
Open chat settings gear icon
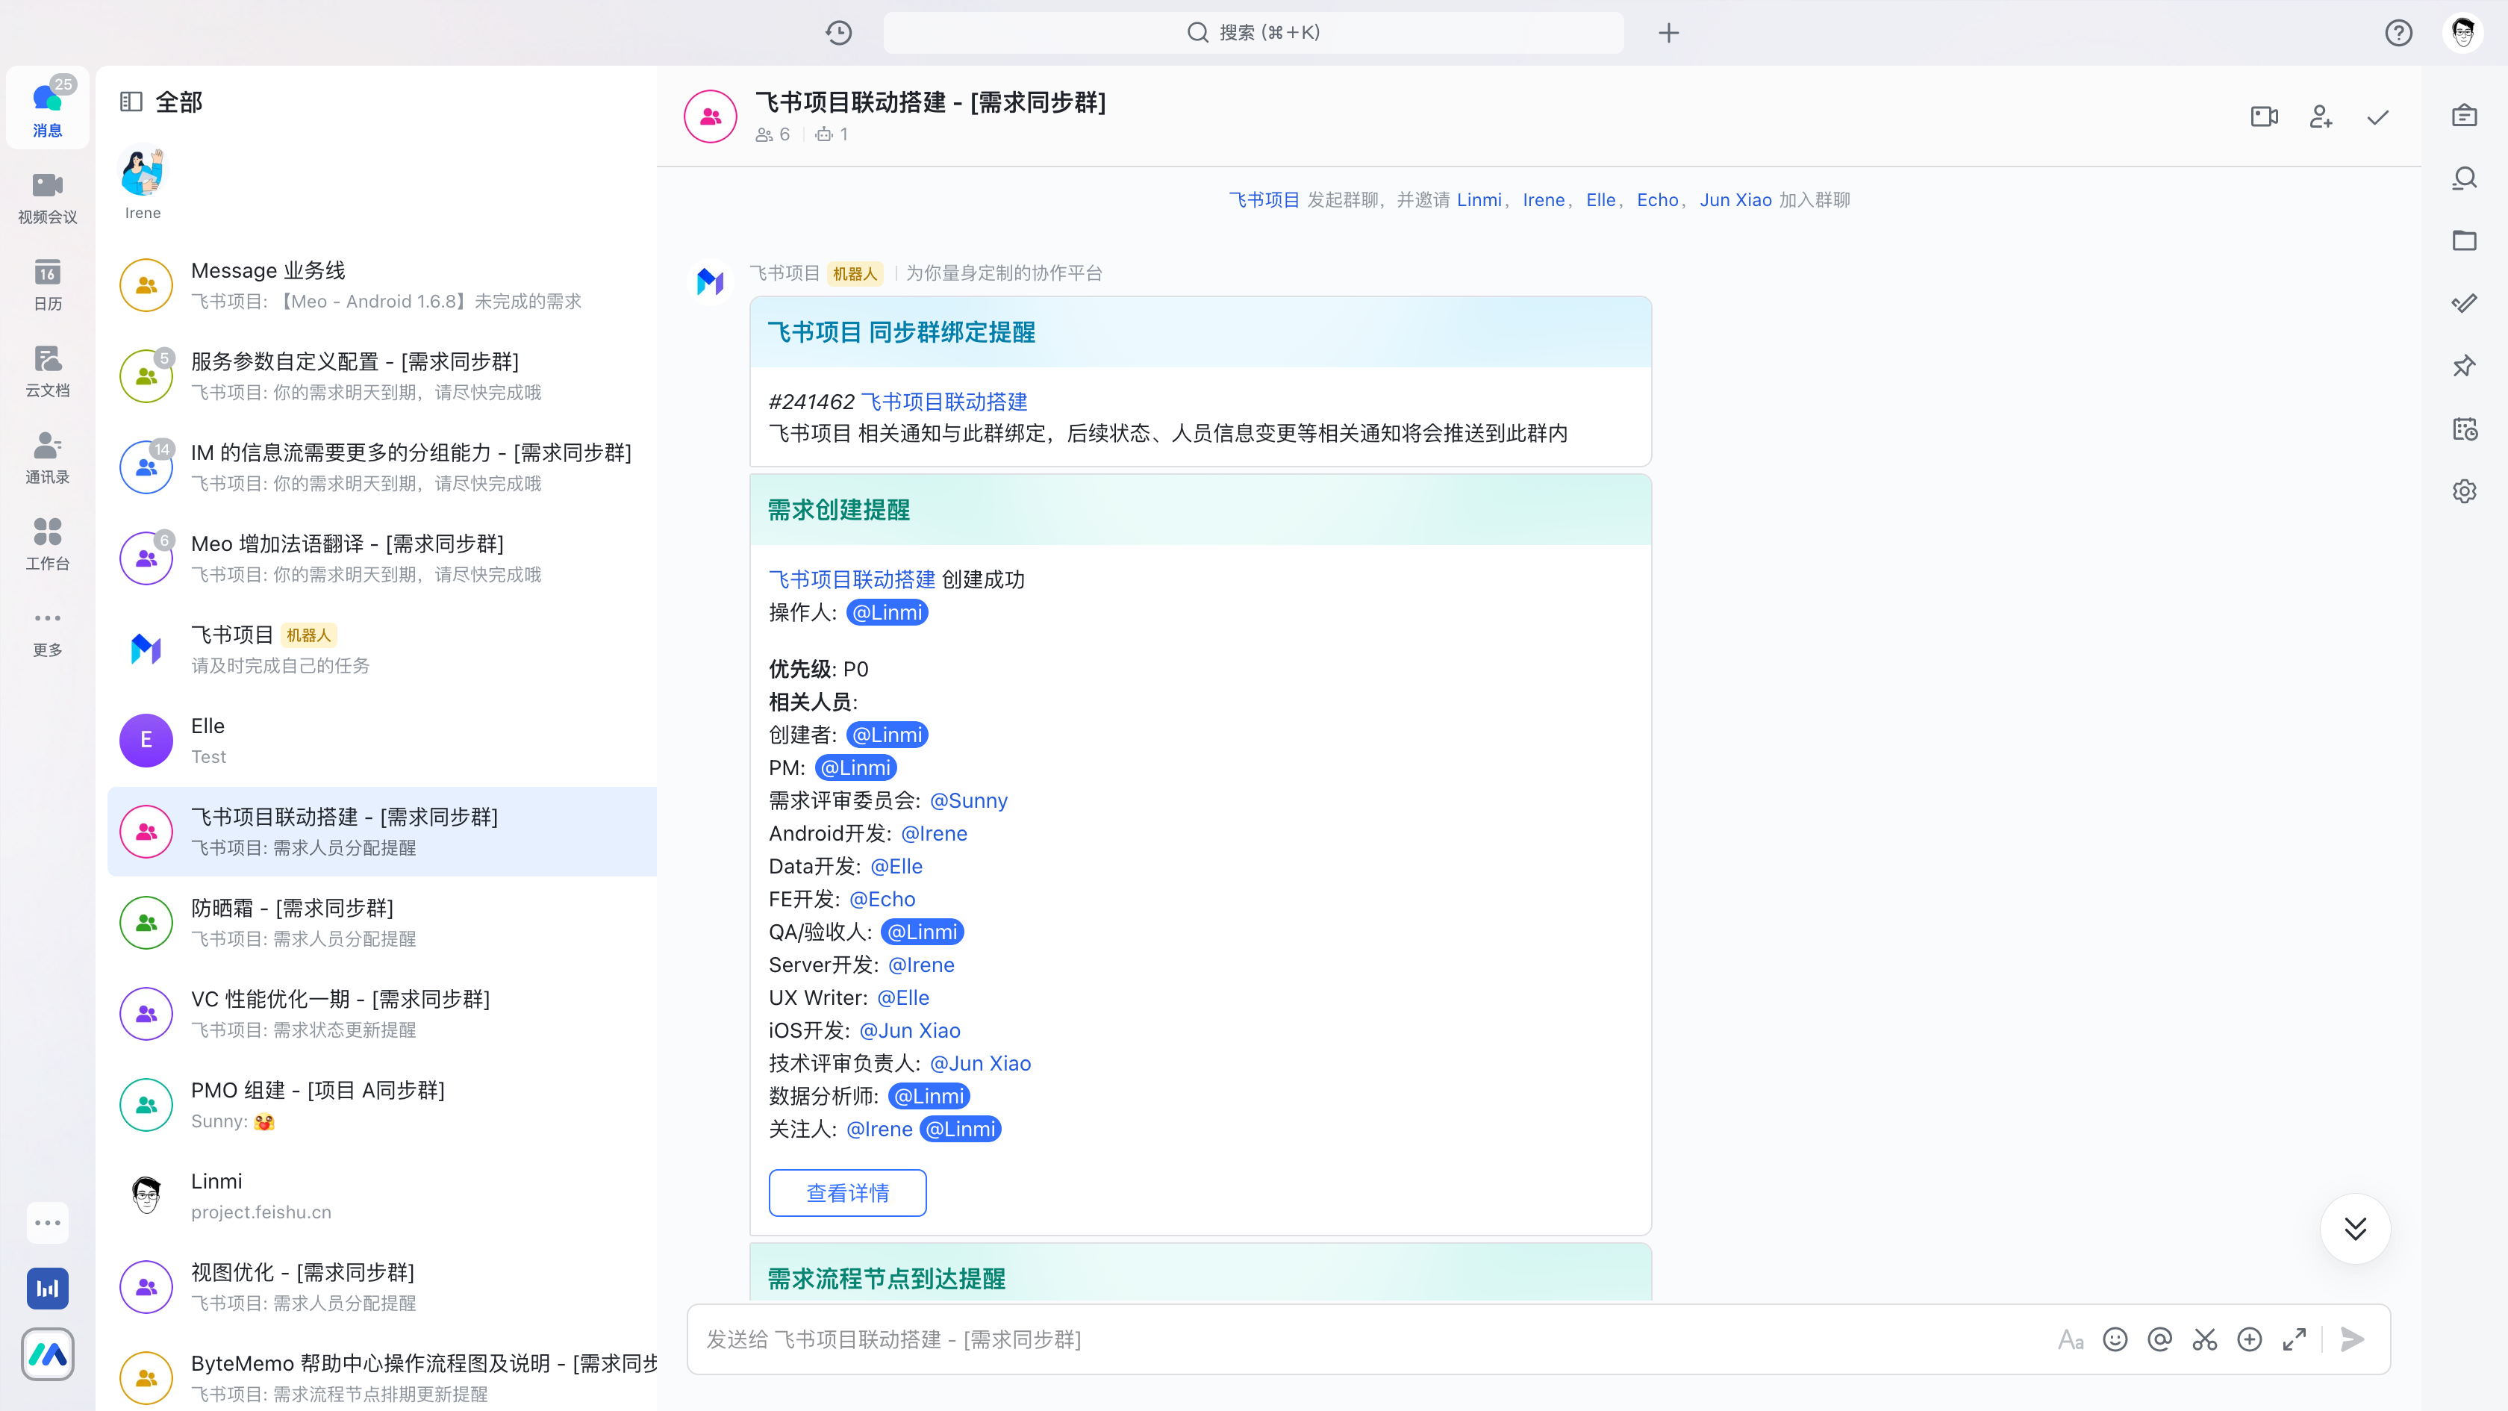coord(2464,490)
